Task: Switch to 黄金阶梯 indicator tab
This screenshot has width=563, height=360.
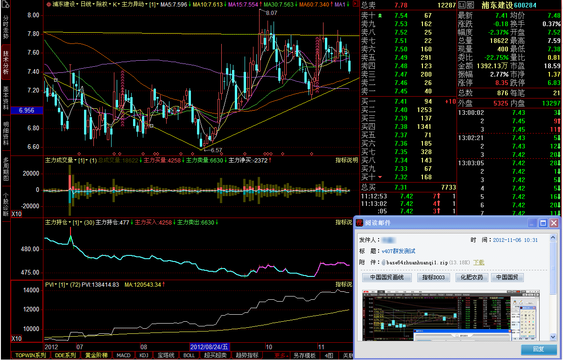Action: pos(96,355)
